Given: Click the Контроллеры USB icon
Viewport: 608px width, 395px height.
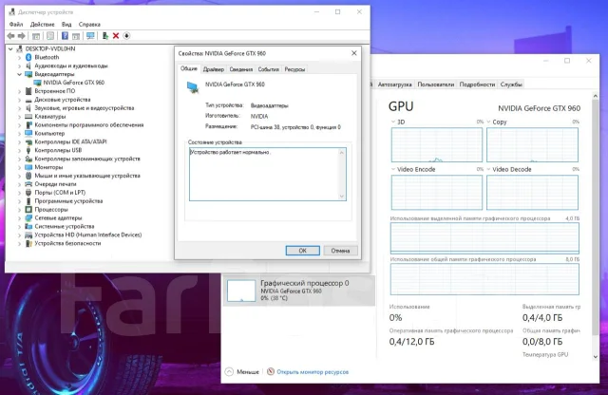Looking at the screenshot, I should coord(28,150).
